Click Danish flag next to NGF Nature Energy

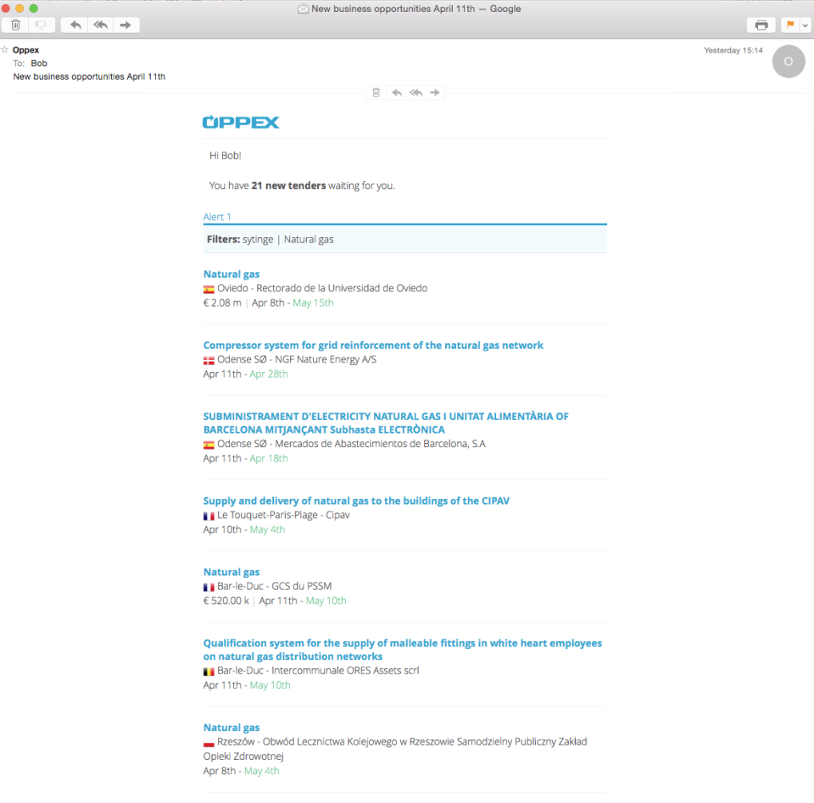(x=209, y=361)
